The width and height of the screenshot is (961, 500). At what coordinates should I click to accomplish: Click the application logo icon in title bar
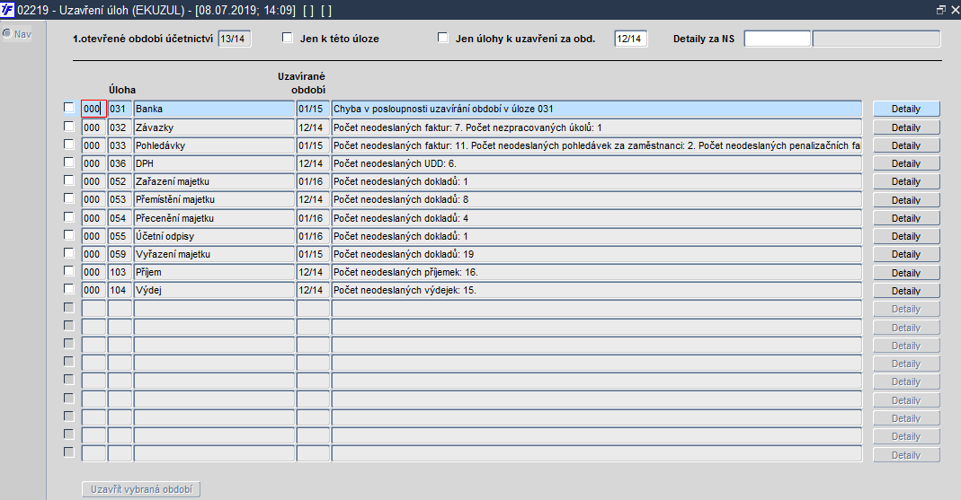pos(7,10)
